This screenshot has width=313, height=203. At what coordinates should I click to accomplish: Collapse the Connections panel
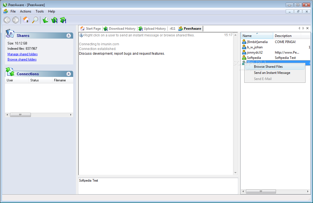tap(69, 74)
